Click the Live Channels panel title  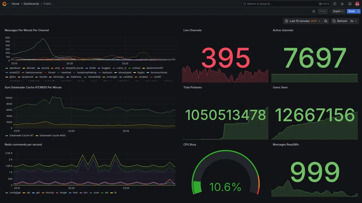pyautogui.click(x=192, y=30)
